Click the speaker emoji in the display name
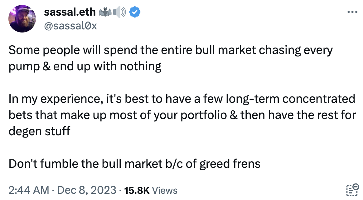 click(x=119, y=12)
